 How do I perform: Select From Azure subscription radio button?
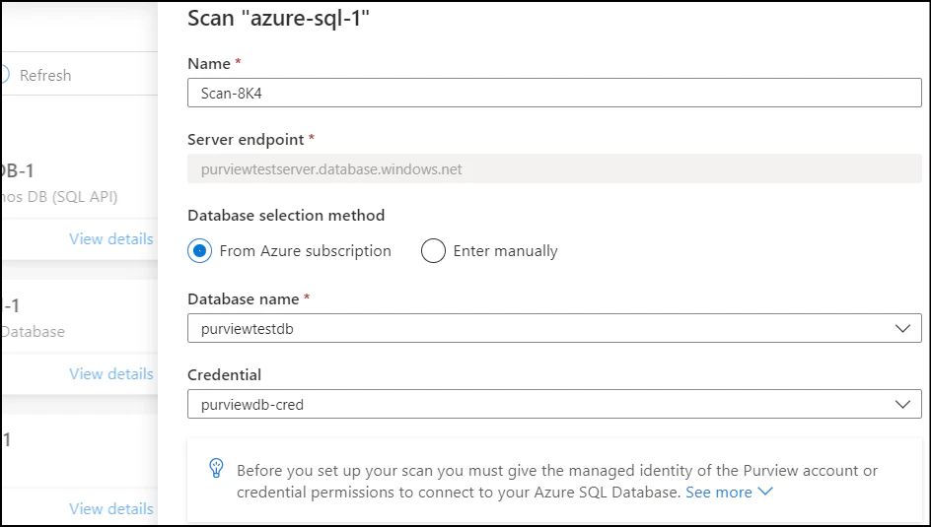click(x=200, y=251)
